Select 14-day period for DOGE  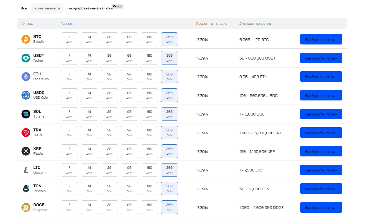click(89, 207)
